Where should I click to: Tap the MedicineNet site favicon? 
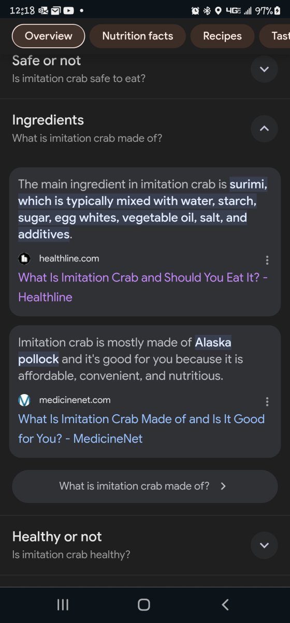(24, 400)
